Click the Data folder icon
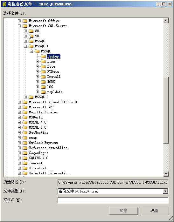Screen dimensions: 174x222 pos(43,67)
